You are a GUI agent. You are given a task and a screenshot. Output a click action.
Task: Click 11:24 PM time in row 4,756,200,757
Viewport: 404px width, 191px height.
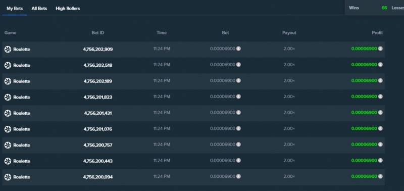pos(162,145)
